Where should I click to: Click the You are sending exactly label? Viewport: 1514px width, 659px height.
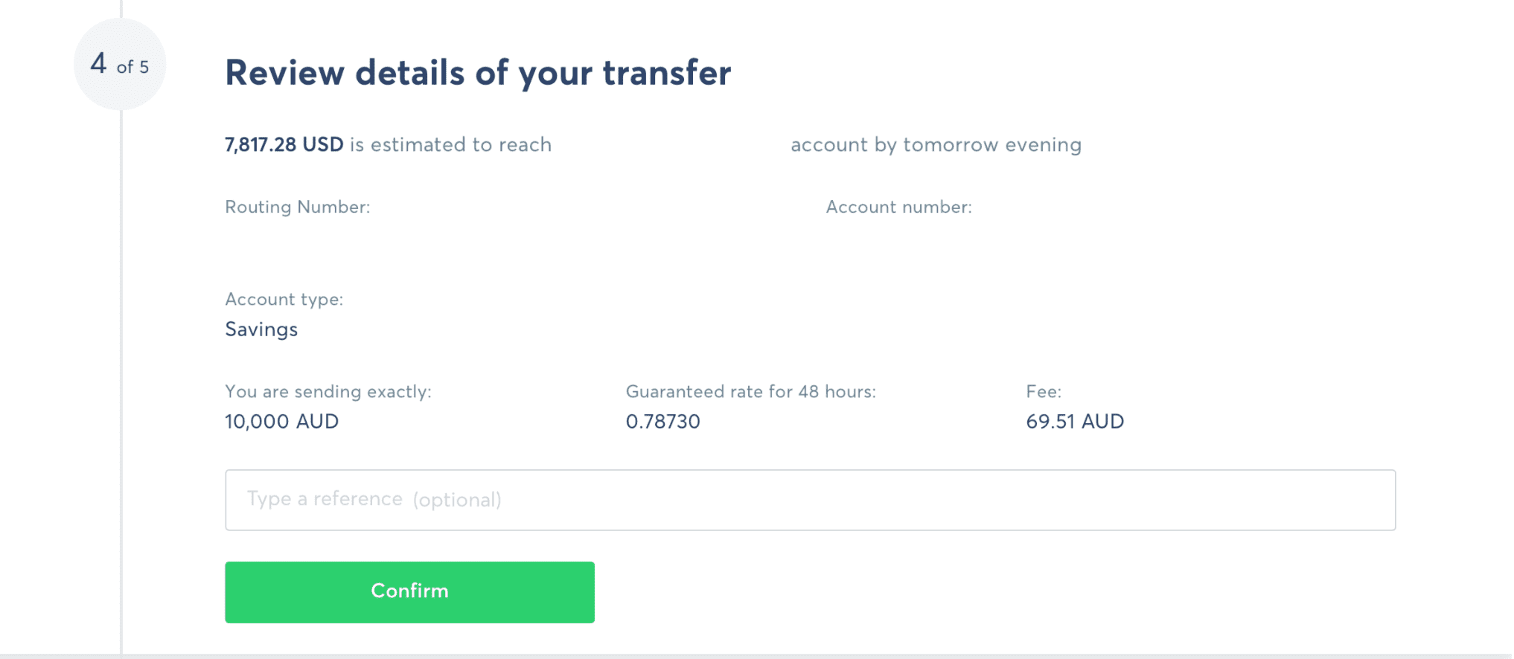pos(328,391)
